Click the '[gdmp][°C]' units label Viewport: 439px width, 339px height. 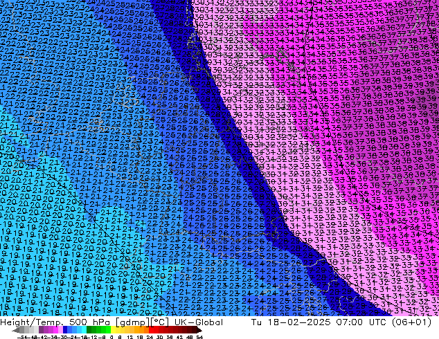142,322
